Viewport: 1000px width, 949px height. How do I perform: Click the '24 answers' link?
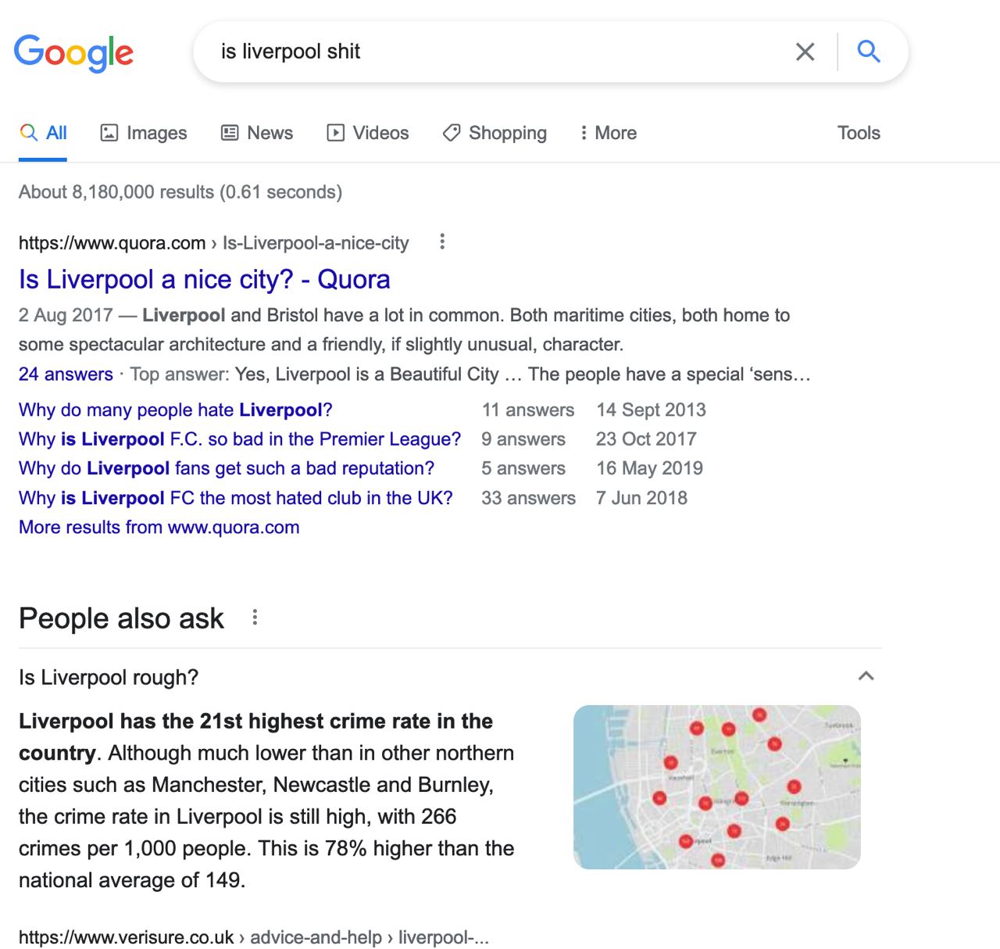point(66,374)
